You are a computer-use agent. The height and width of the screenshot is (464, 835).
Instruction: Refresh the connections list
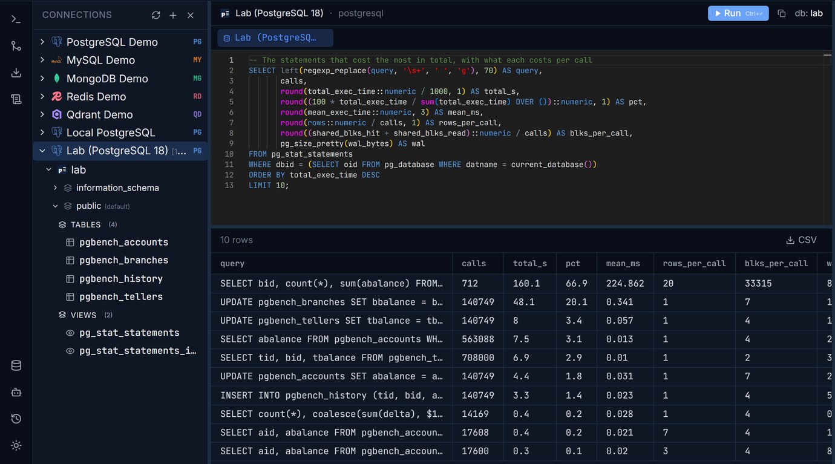[x=156, y=15]
